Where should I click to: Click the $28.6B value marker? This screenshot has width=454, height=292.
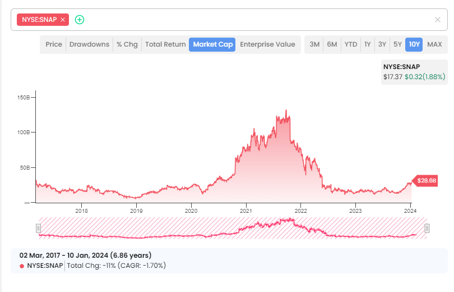pyautogui.click(x=425, y=181)
